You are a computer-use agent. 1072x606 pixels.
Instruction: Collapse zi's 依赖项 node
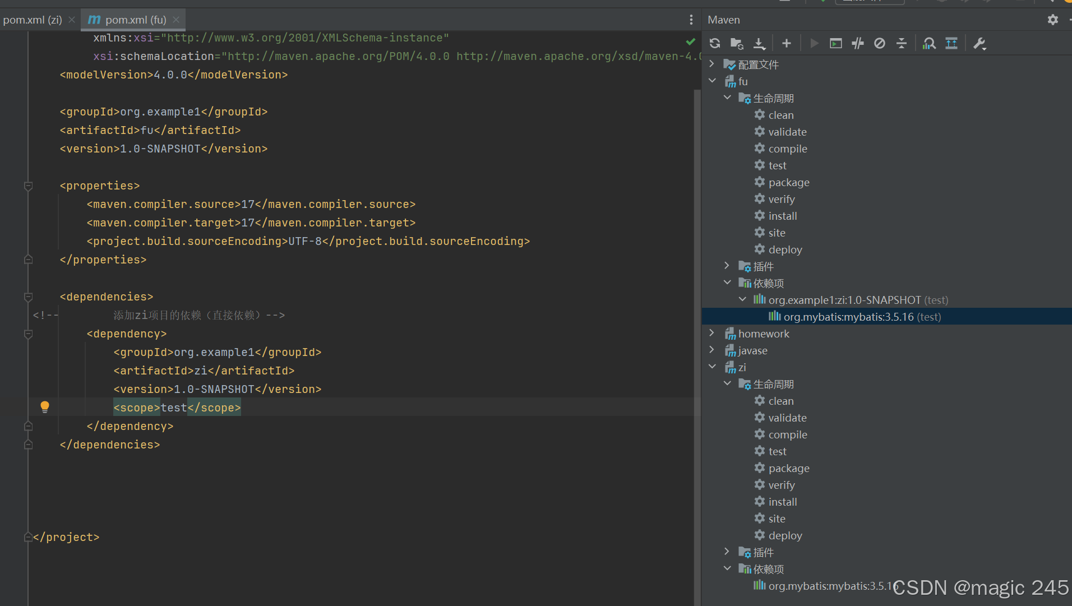click(x=727, y=568)
